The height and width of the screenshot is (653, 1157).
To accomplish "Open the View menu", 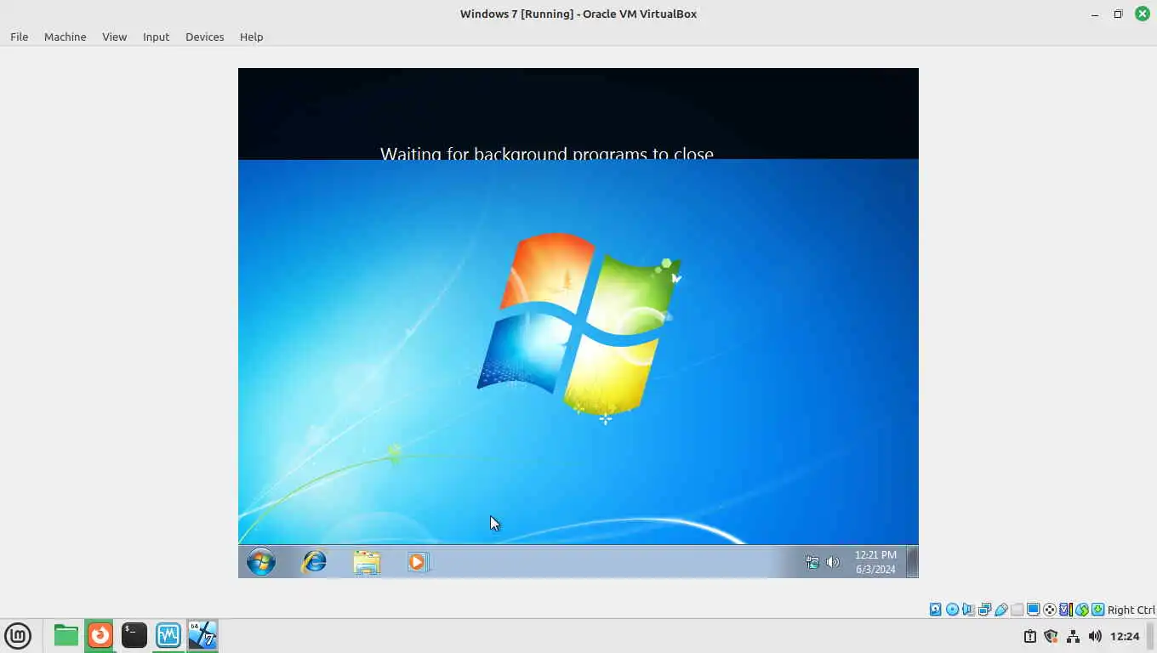I will pos(114,37).
